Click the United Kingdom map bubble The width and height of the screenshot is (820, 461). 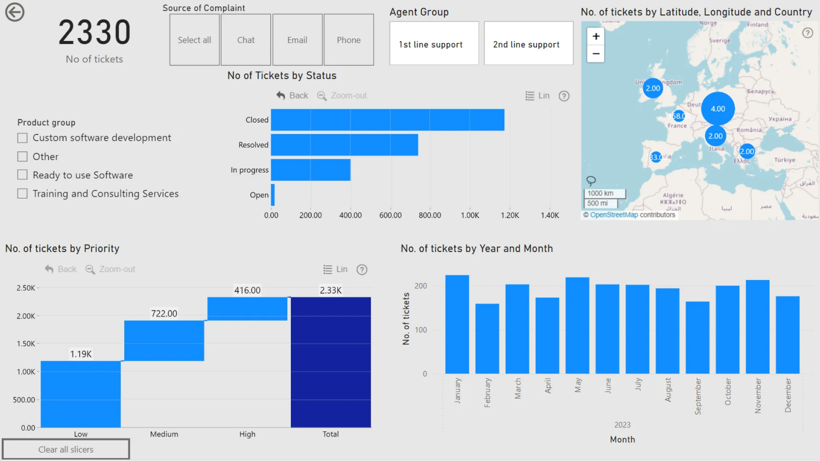click(653, 88)
